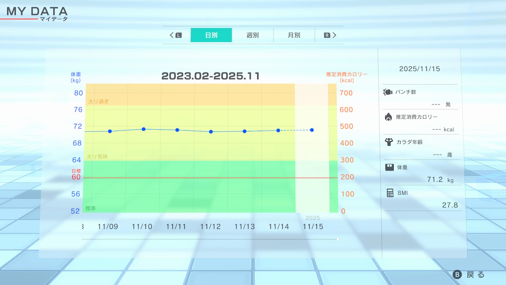Viewport: 506px width, 285px height.
Task: Click the 11/12 weight data point
Action: click(211, 131)
